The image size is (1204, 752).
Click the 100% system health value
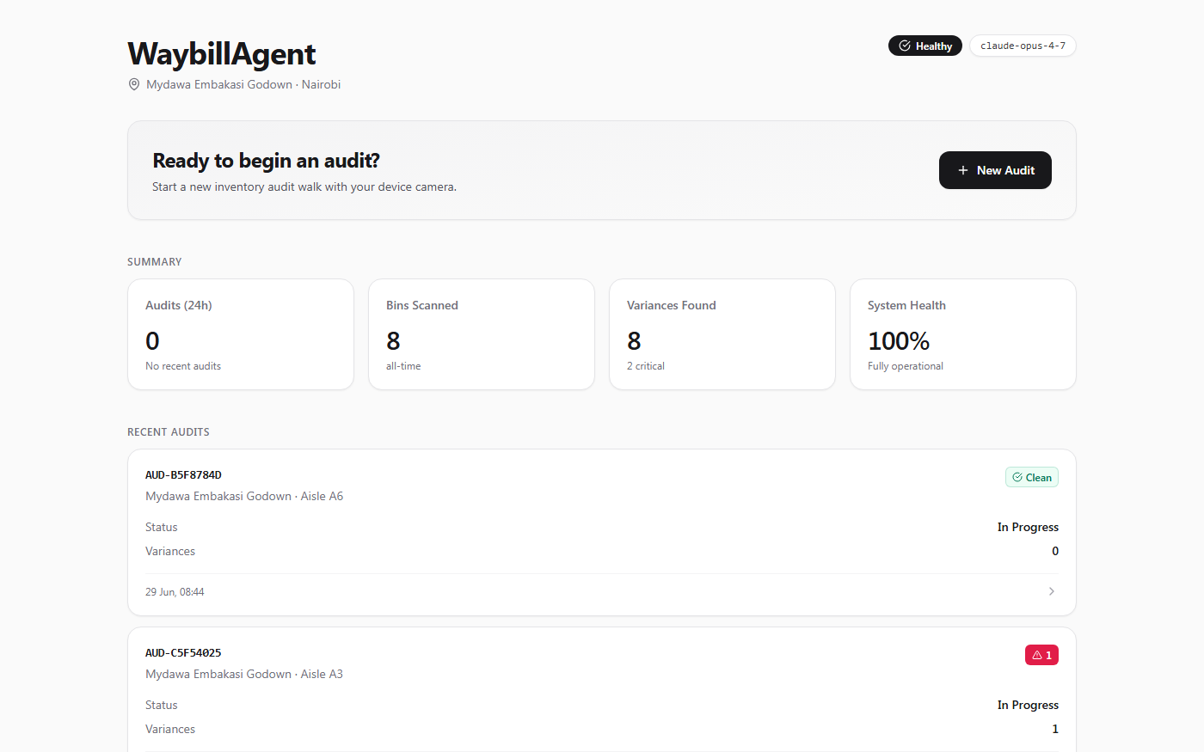point(899,341)
